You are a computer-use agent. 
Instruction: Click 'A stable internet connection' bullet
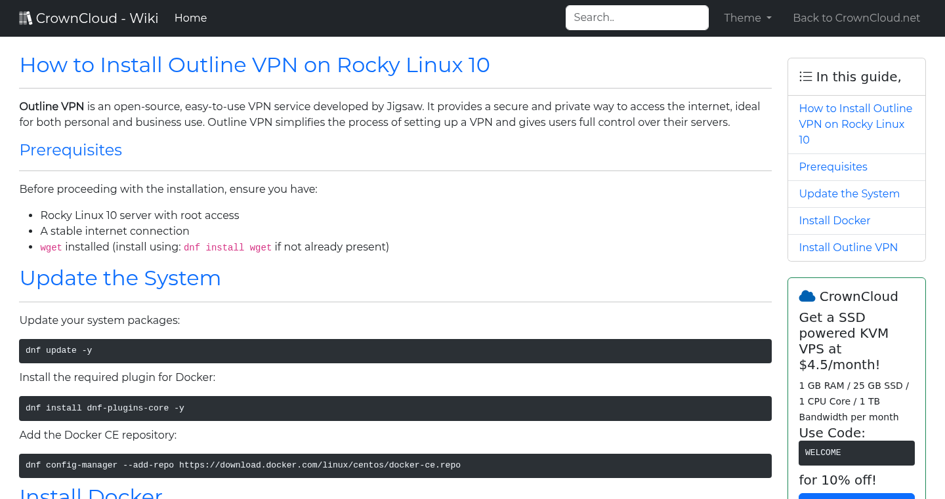(115, 231)
